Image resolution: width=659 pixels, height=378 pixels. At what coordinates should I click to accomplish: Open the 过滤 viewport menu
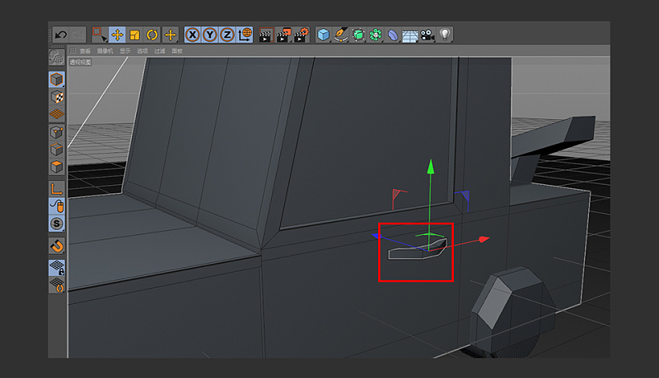click(160, 51)
